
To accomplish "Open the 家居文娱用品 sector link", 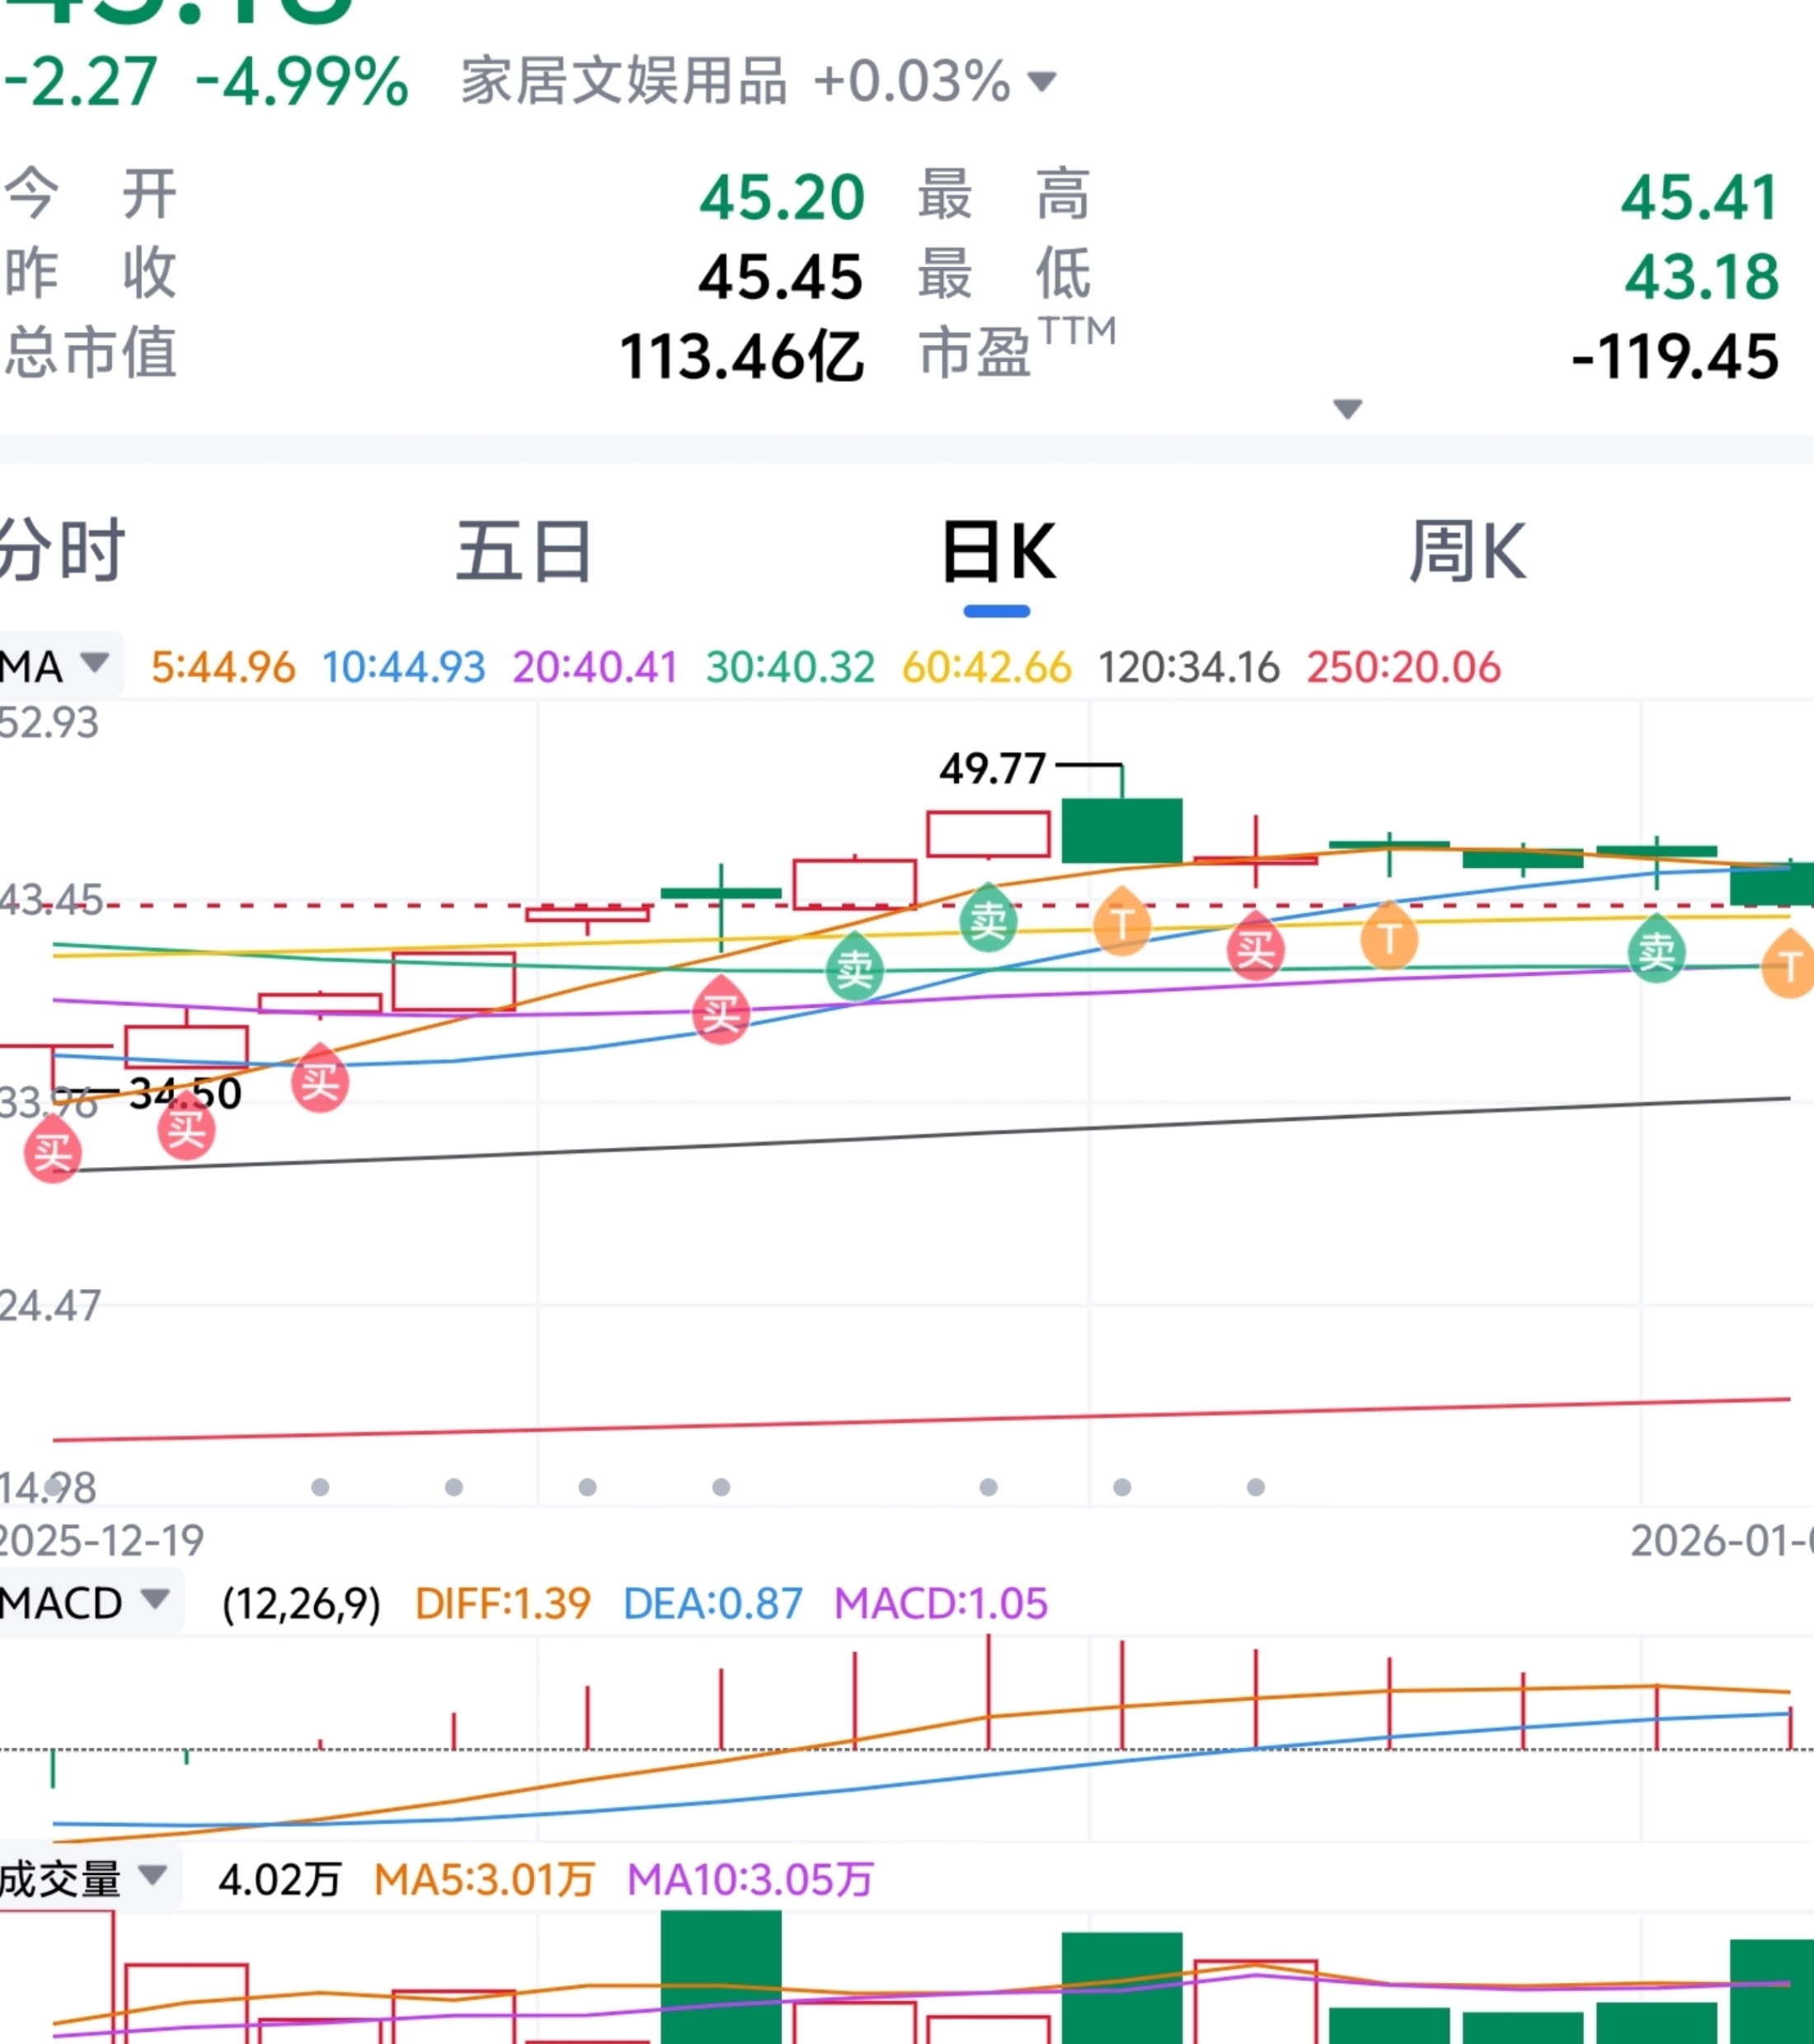I will tap(623, 82).
